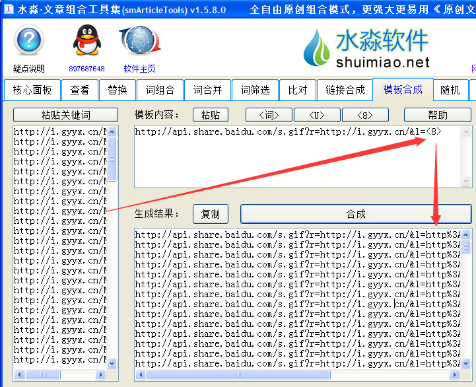
Task: Click results box horizontal scrollbar thumb
Action: click(x=238, y=374)
